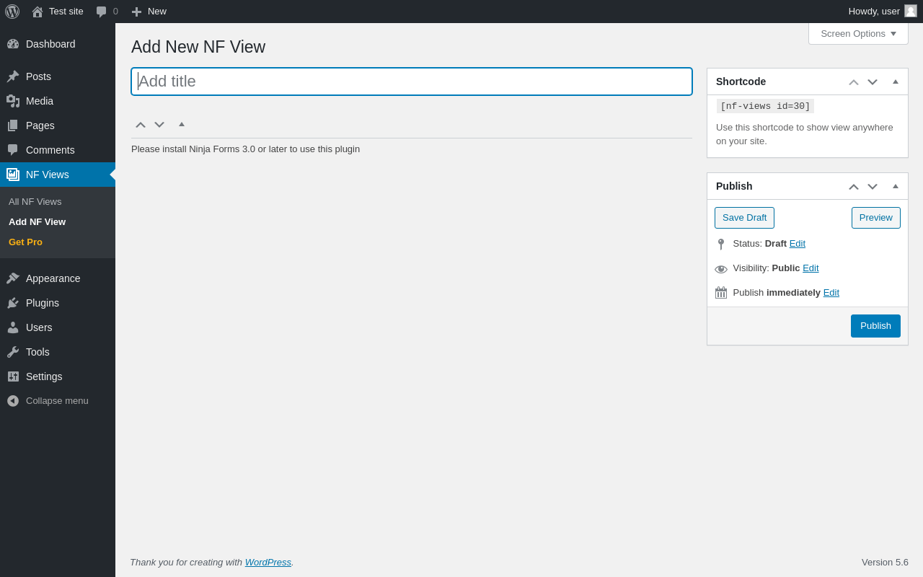Move the Shortcode box up
The height and width of the screenshot is (577, 923).
click(x=854, y=82)
